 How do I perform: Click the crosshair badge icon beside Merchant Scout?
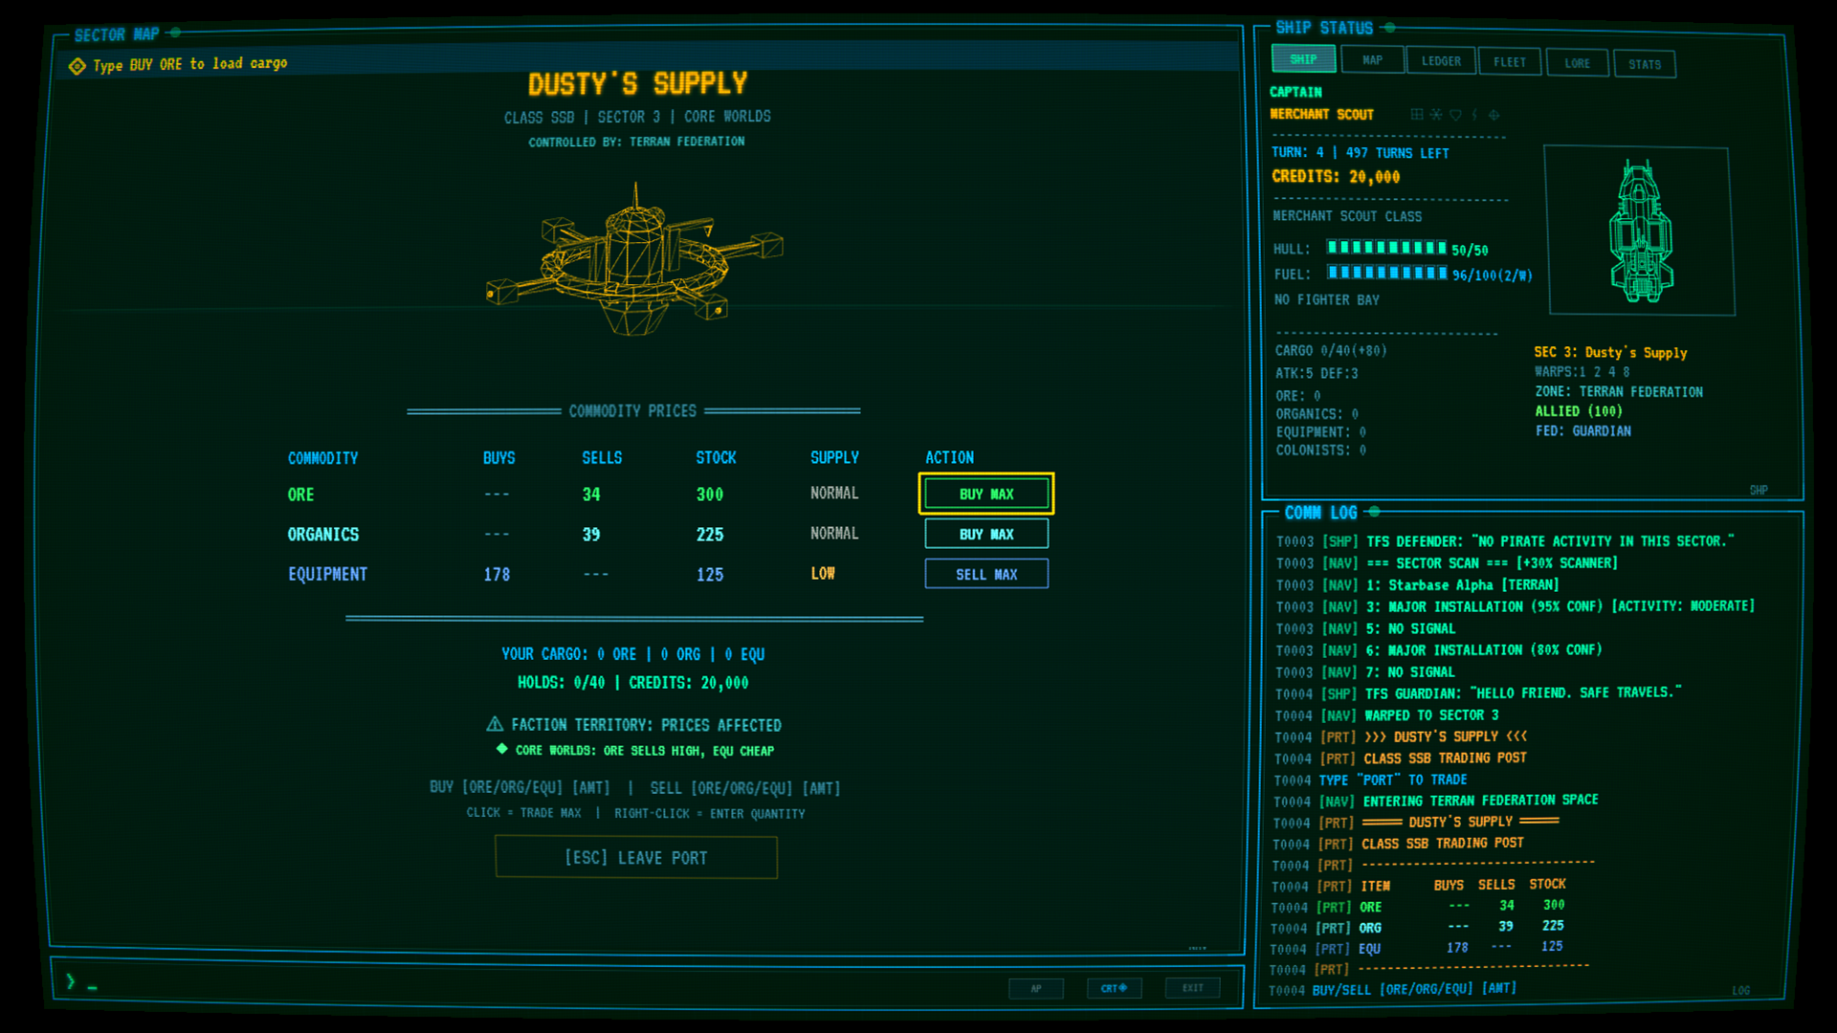tap(1494, 114)
